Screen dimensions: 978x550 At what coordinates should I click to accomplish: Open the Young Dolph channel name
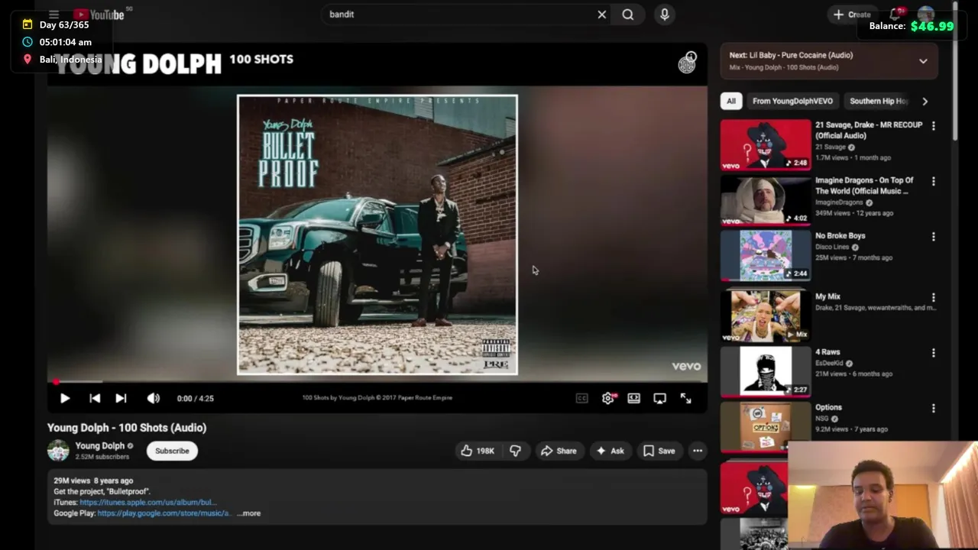[99, 446]
